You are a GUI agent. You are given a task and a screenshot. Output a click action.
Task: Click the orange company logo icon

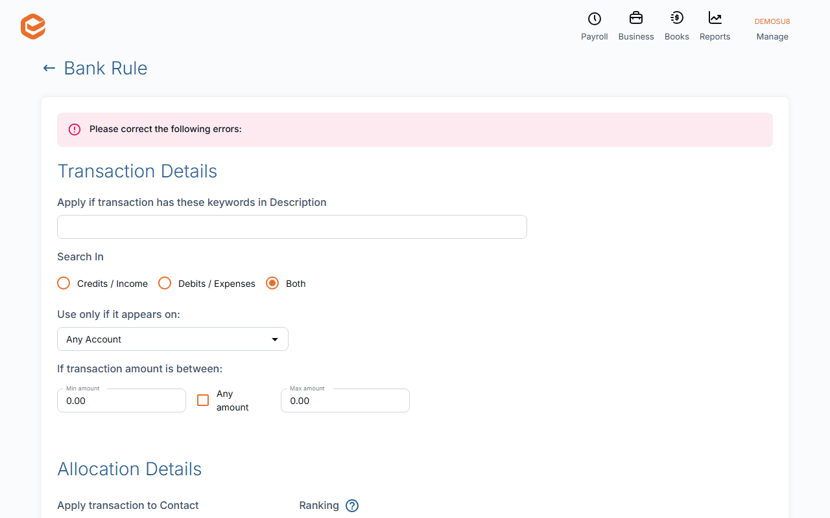[x=33, y=27]
